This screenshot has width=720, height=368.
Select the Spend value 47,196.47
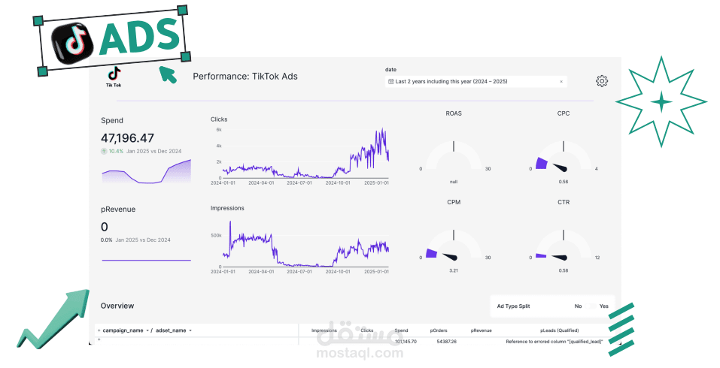coord(128,138)
